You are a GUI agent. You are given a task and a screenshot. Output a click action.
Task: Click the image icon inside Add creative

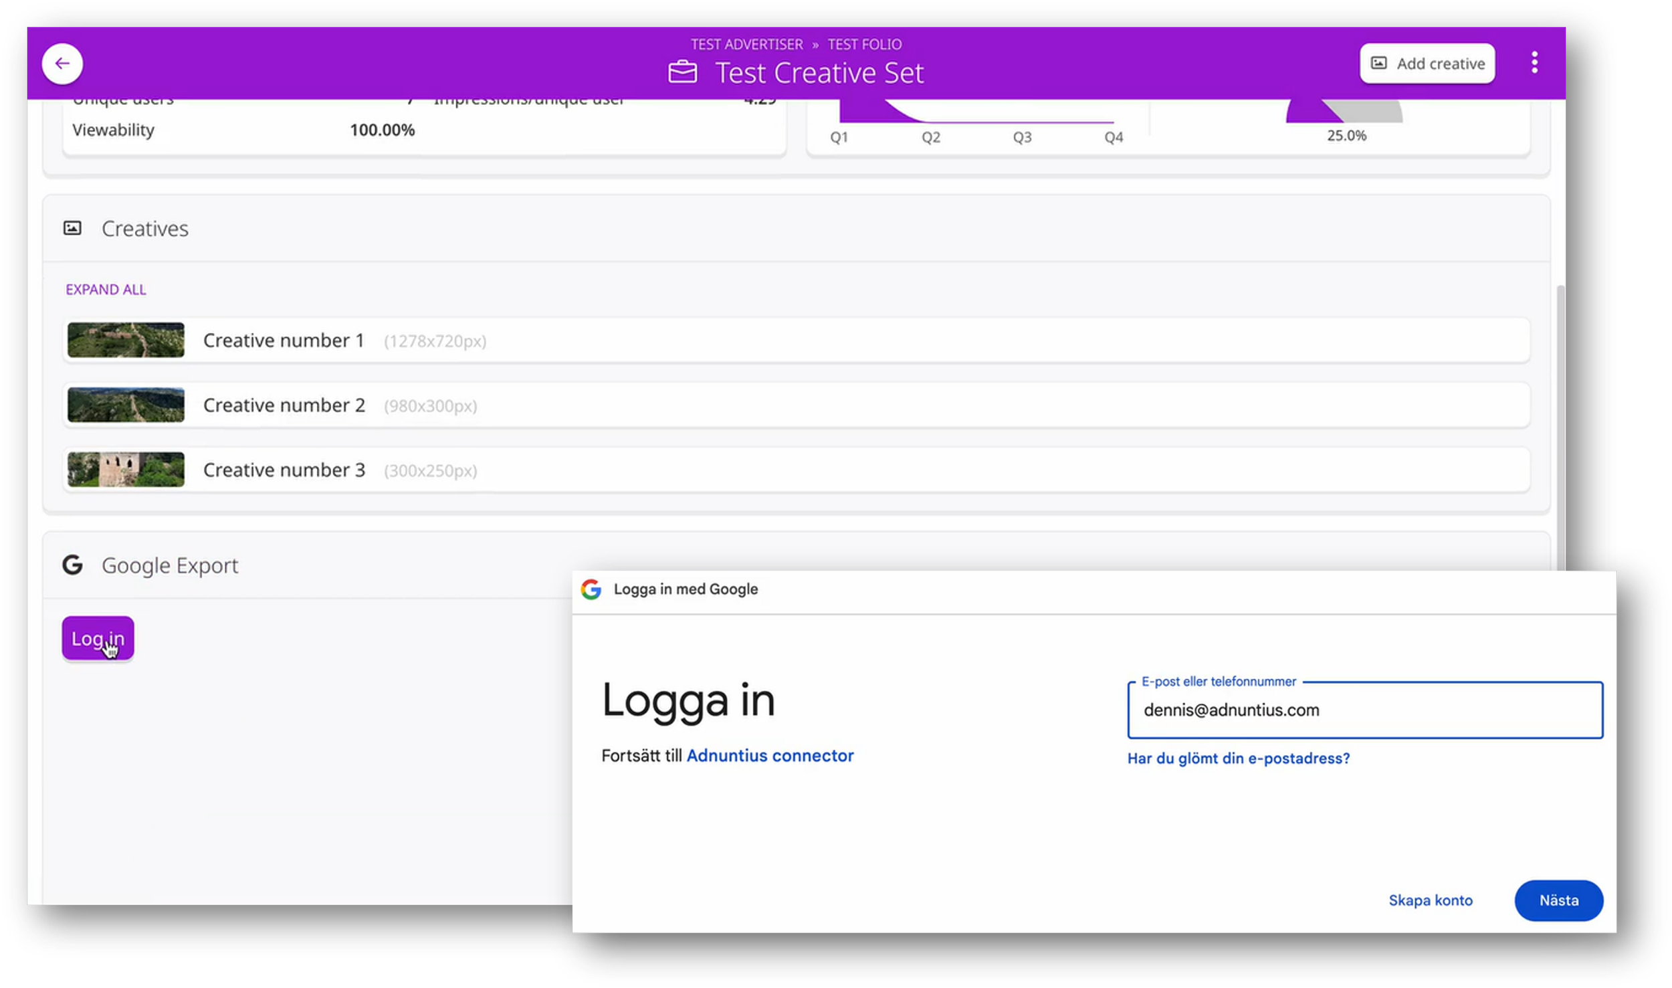click(x=1378, y=64)
